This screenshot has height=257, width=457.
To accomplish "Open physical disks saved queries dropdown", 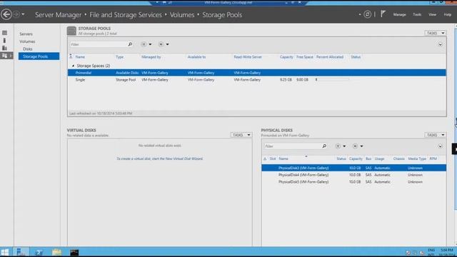I will [358, 146].
